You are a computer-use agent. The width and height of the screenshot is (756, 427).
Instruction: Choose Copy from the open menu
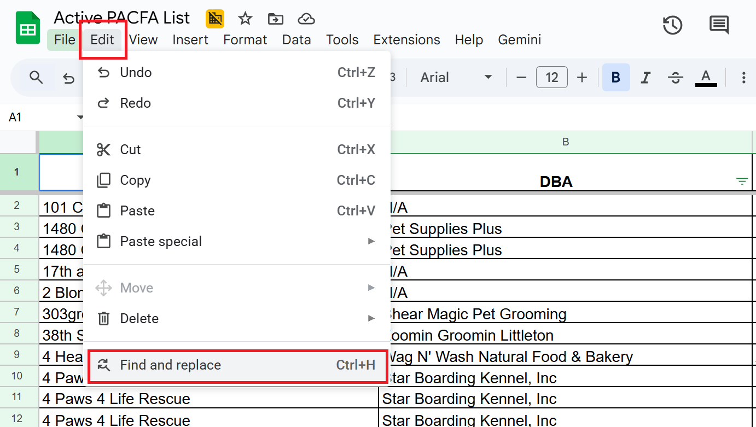[136, 180]
